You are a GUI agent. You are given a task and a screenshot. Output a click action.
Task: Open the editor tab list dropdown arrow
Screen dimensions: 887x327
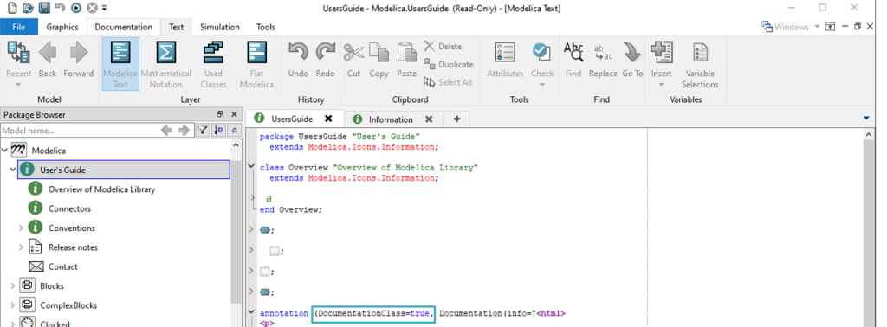pyautogui.click(x=867, y=118)
